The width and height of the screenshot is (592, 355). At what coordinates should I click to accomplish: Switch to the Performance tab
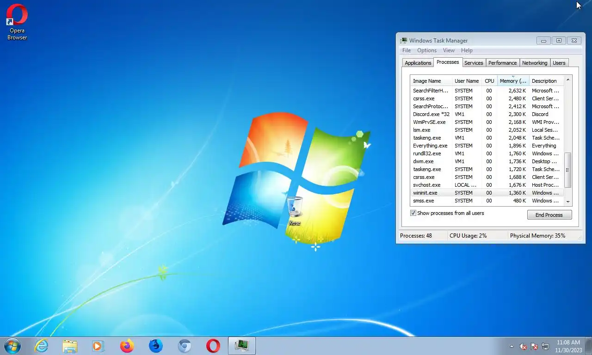tap(502, 63)
